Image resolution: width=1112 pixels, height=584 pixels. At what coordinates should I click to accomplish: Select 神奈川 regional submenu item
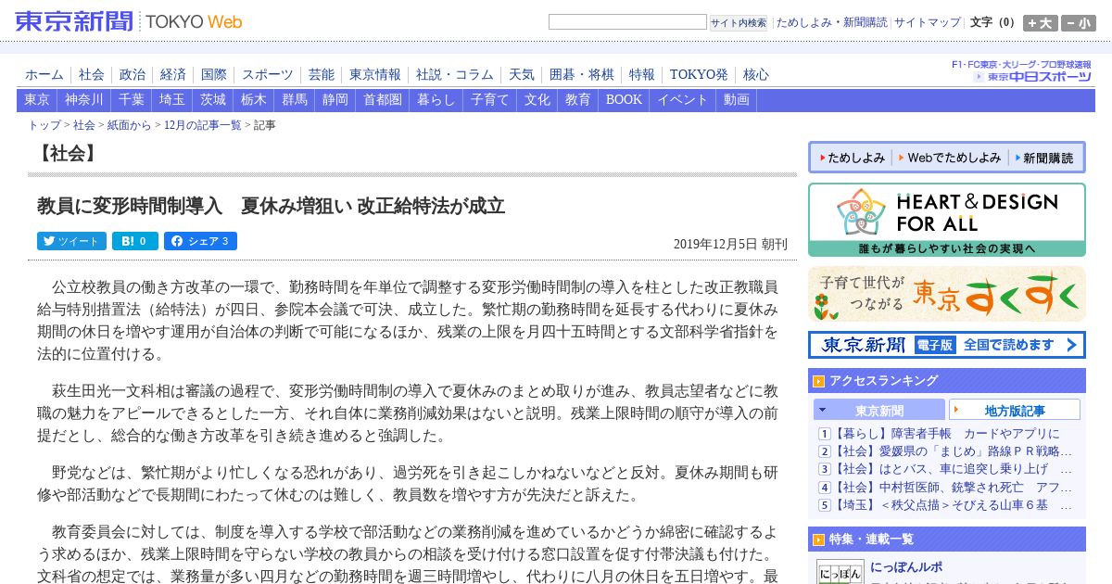pyautogui.click(x=84, y=100)
